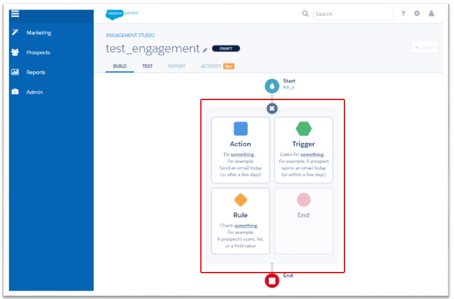454x299 pixels.
Task: Select the green Trigger hexagon icon
Action: (x=304, y=129)
